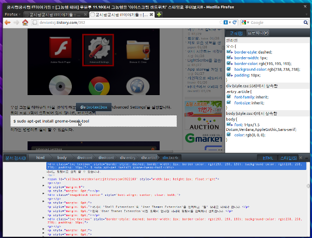312x238 pixels.
Task: Select the properties tab in style panel
Action: coord(258,33)
